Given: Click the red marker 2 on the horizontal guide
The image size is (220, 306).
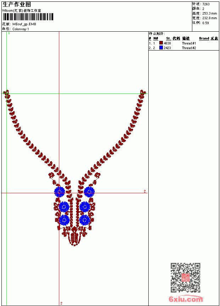Looking at the screenshot, I should pyautogui.click(x=145, y=191).
